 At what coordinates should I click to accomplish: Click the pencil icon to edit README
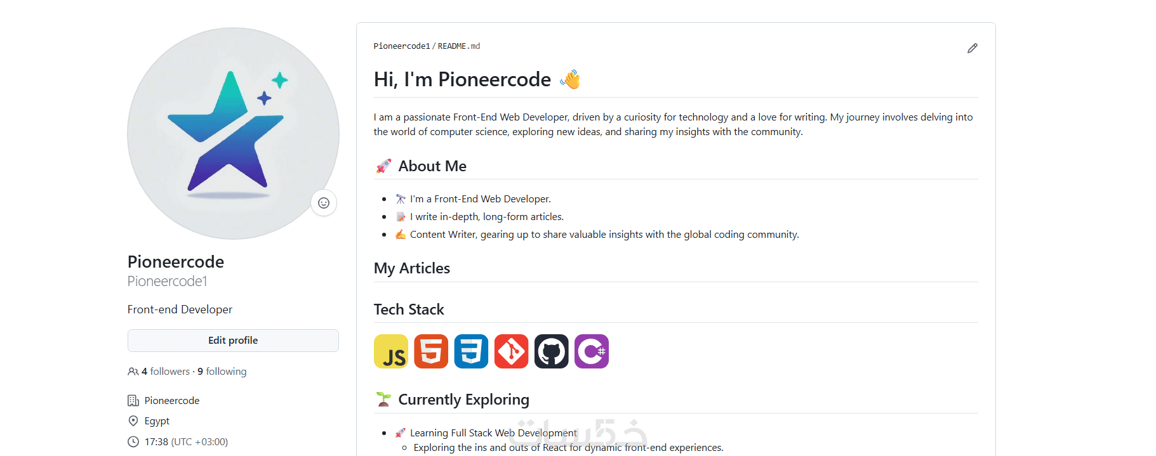click(x=972, y=48)
